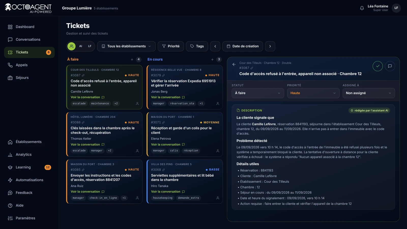
Task: Click the housekeeping tag on ticket #3068
Action: click(163, 198)
